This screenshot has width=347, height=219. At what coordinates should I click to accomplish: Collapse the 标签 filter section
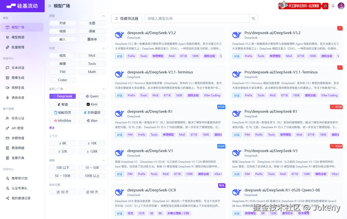pyautogui.click(x=103, y=48)
